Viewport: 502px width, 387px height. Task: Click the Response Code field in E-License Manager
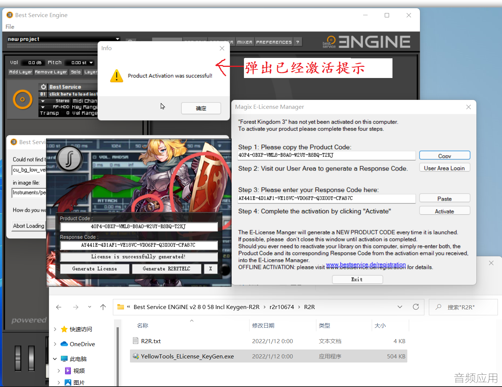326,198
